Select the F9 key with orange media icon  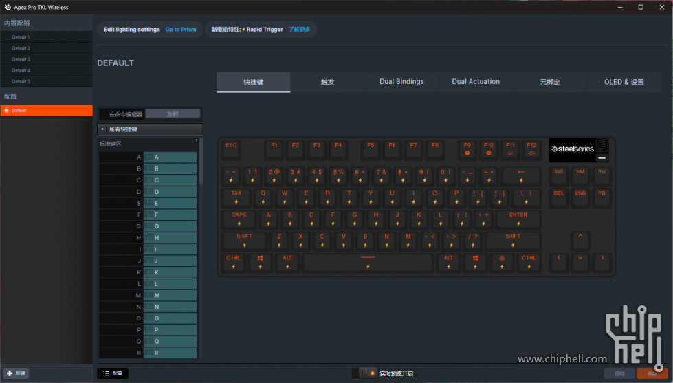467,150
